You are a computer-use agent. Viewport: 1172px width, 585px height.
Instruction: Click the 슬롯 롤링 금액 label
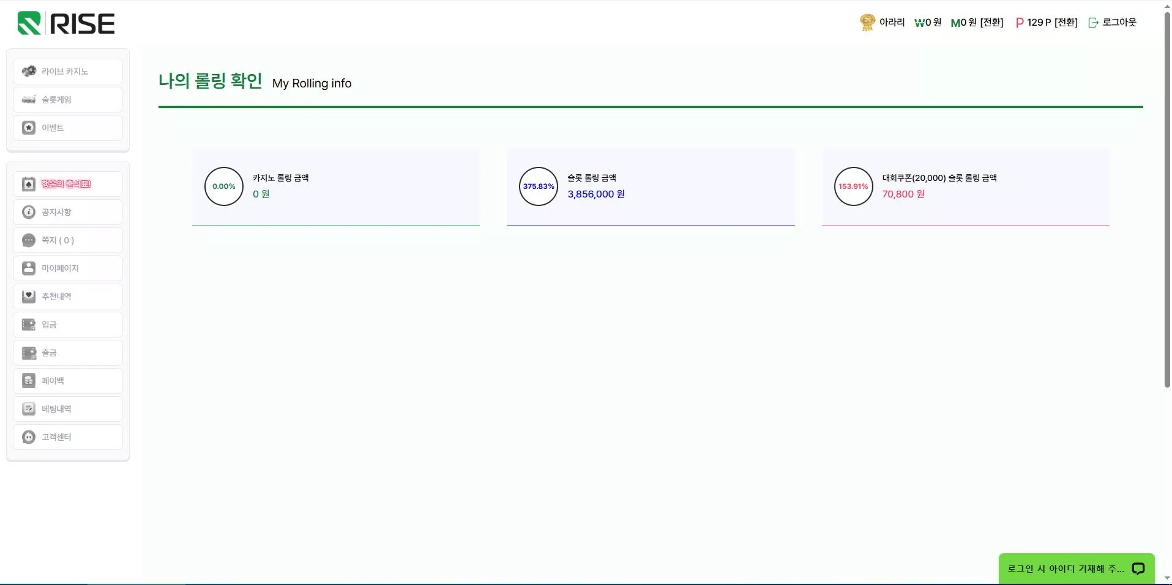coord(592,178)
